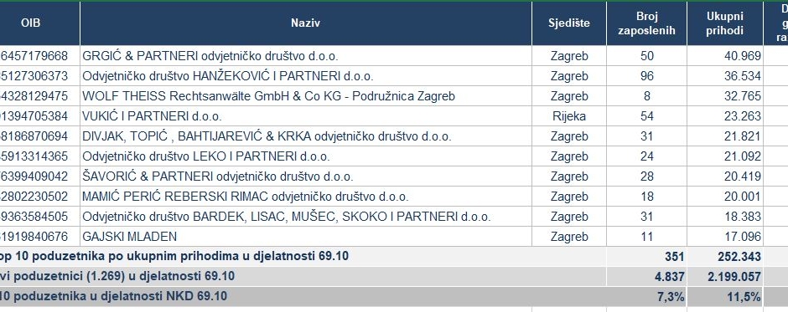Click DIVJAK, TOPIĆ, BAHTIJAREVIĆ & KRKA cell

point(305,136)
